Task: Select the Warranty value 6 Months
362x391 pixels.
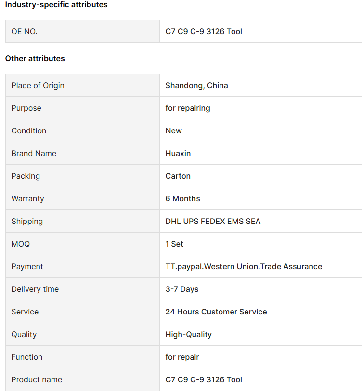Action: coord(183,198)
